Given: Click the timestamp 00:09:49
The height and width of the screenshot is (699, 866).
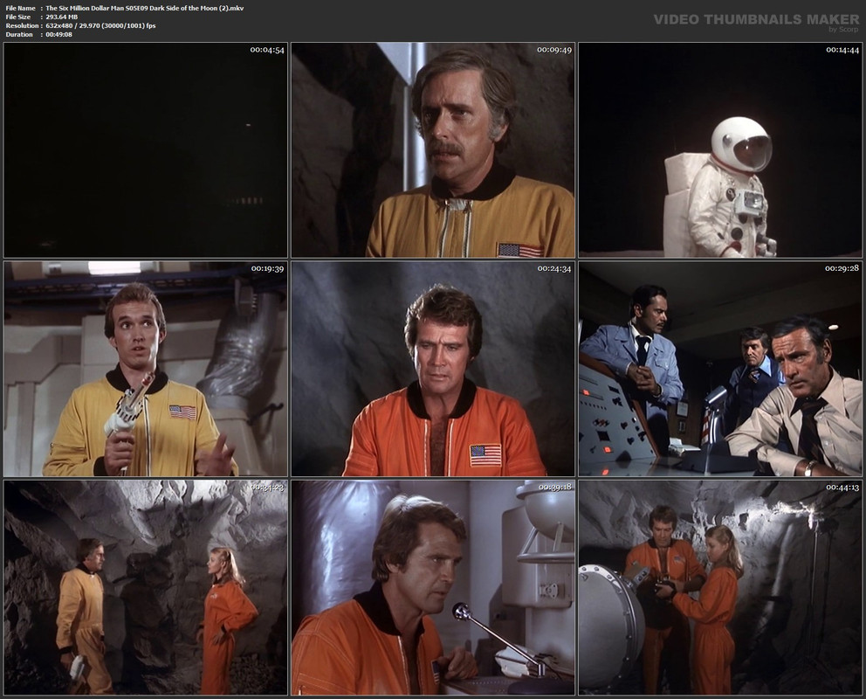Looking at the screenshot, I should pos(554,50).
